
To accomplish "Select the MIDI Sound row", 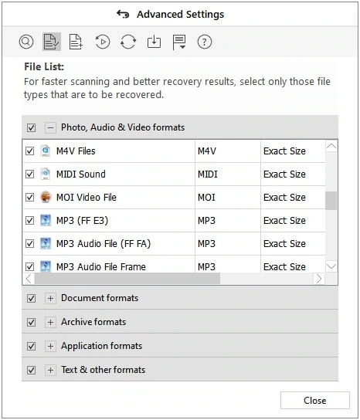I will (174, 174).
